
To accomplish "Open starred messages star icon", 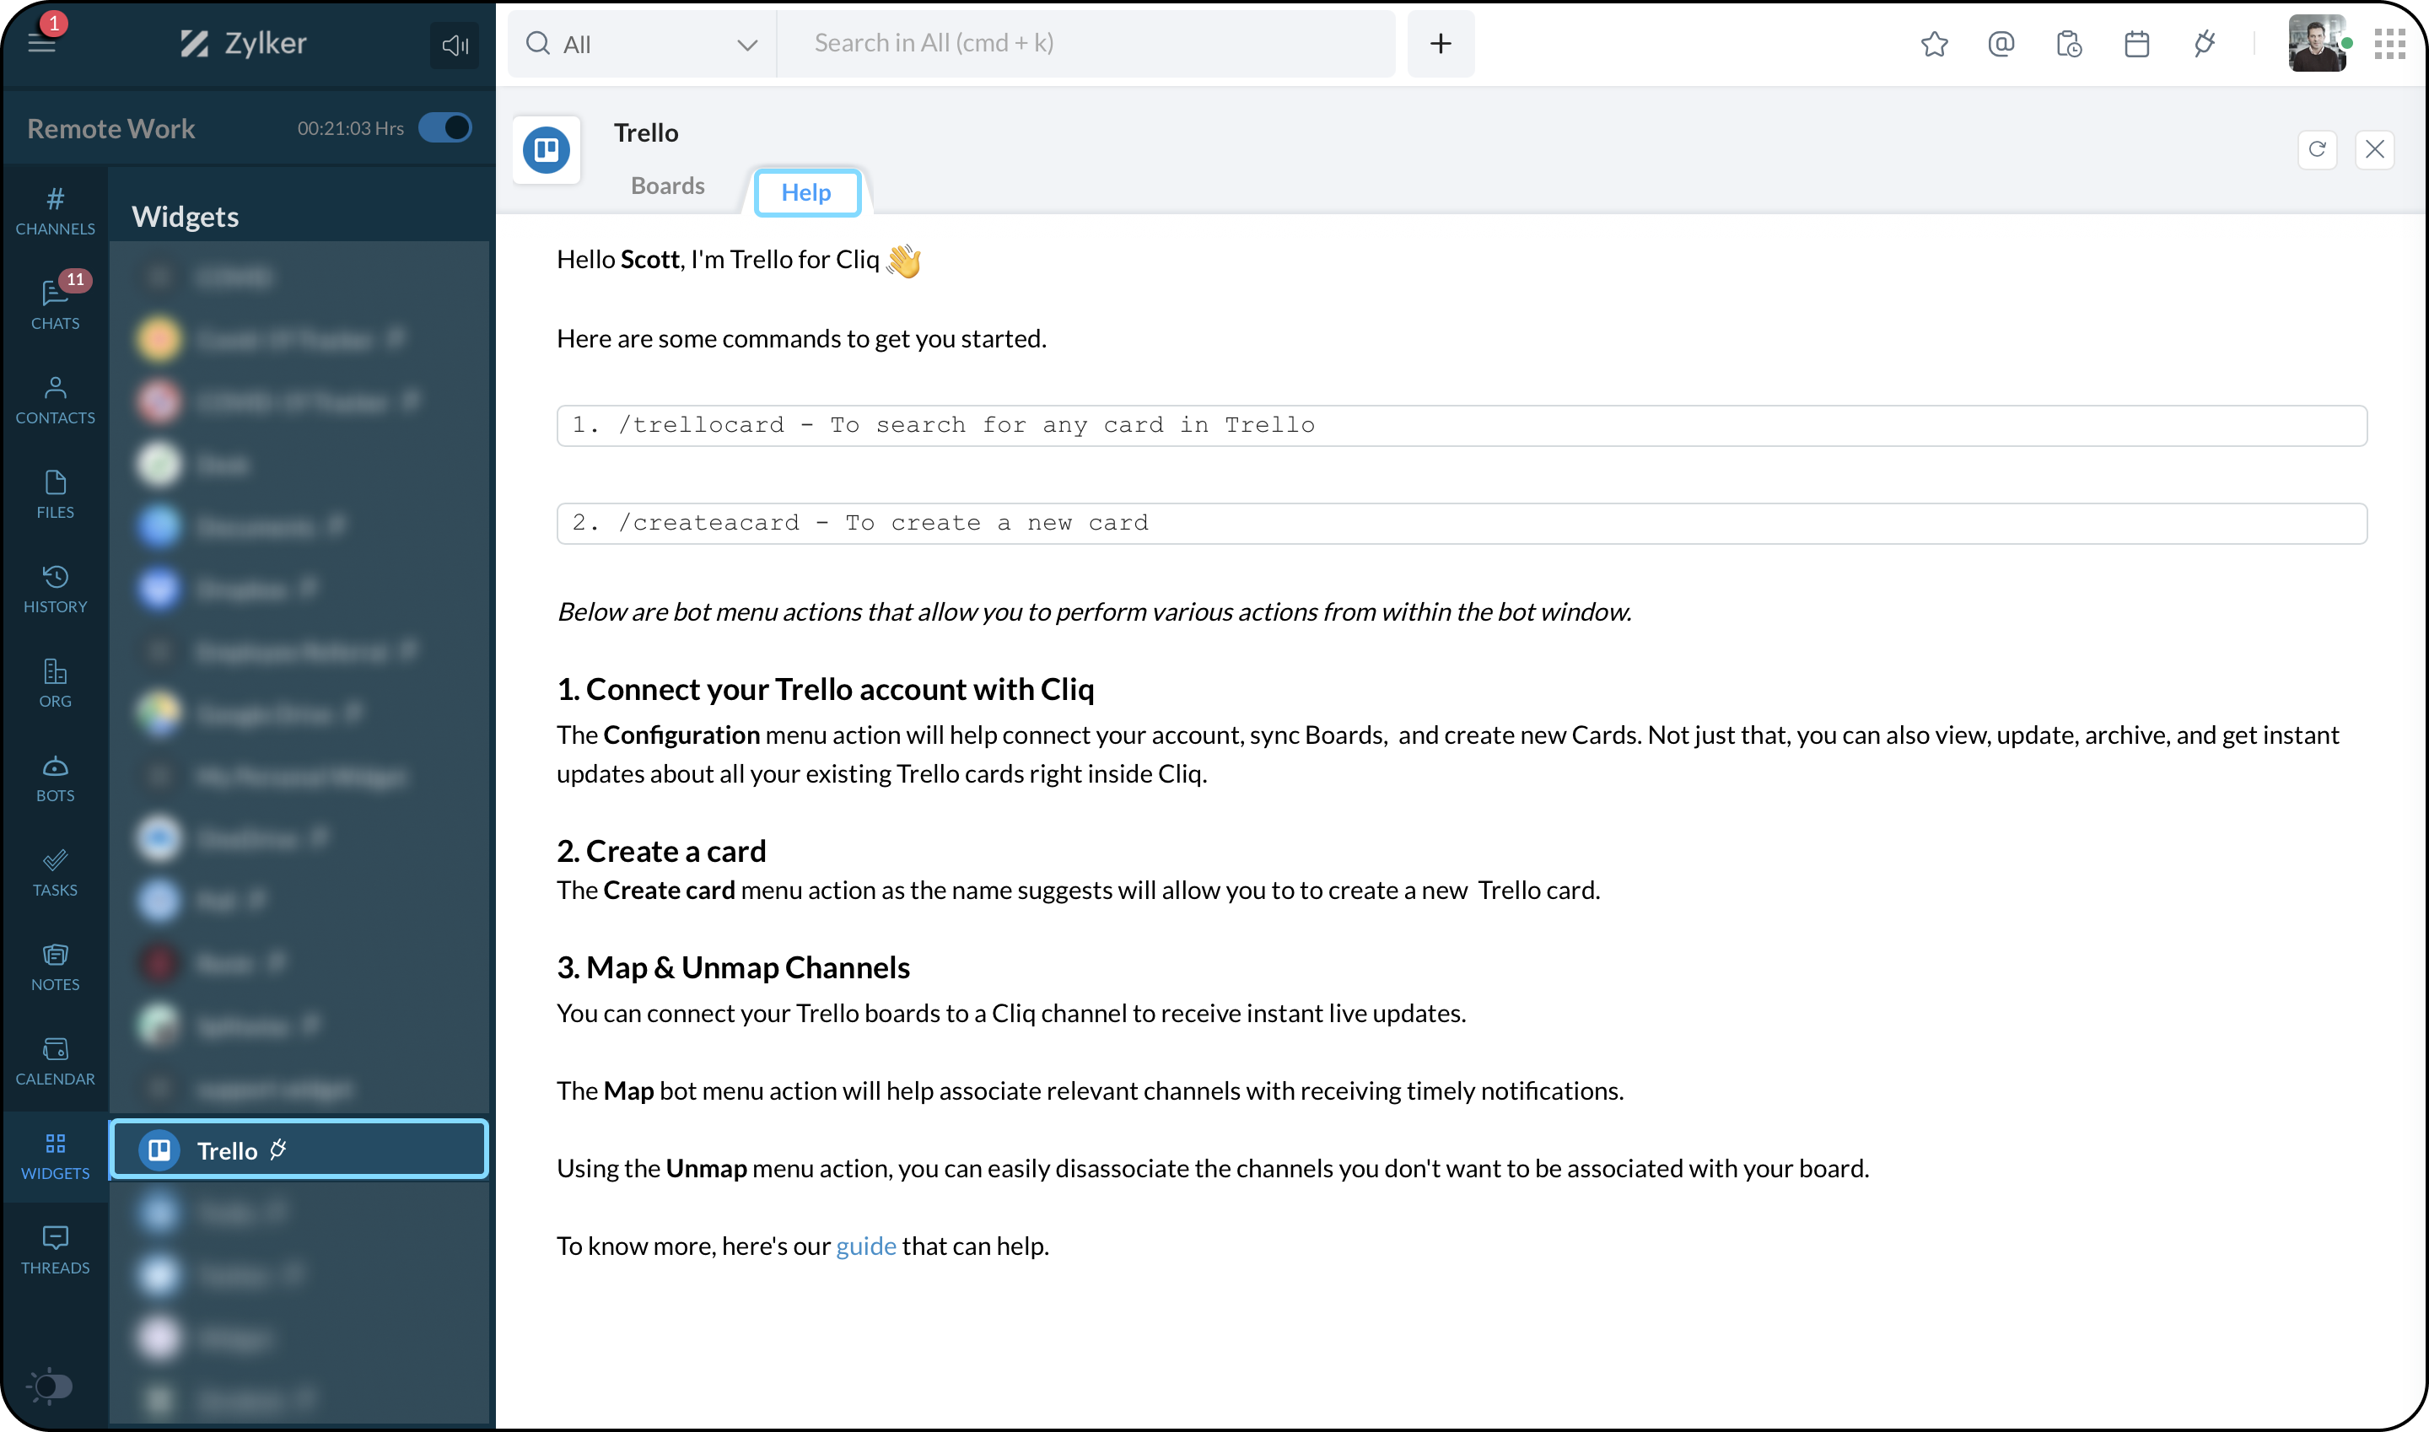I will pos(1934,43).
